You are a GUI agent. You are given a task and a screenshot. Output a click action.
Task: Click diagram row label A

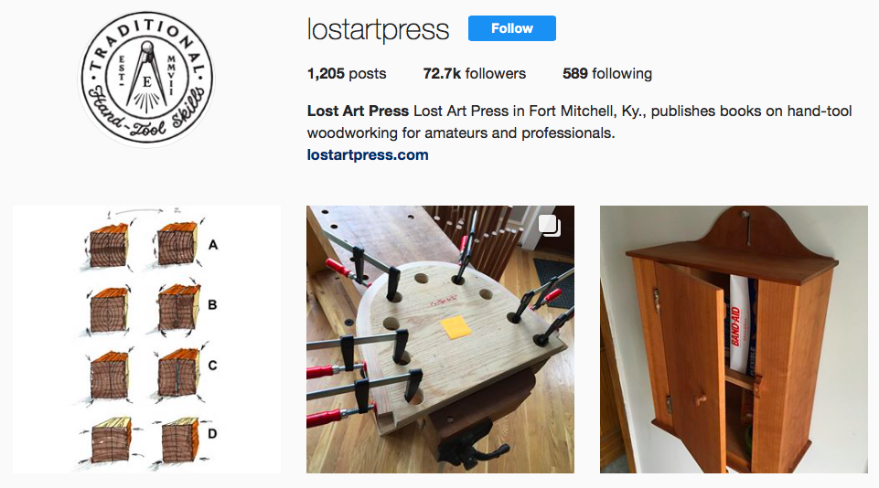213,245
